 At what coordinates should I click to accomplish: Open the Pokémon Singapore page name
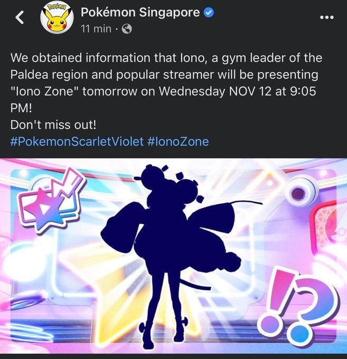click(140, 12)
